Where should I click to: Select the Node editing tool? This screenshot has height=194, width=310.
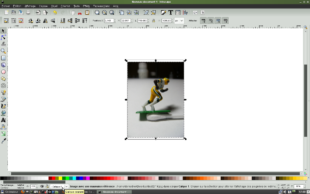(x=3, y=37)
